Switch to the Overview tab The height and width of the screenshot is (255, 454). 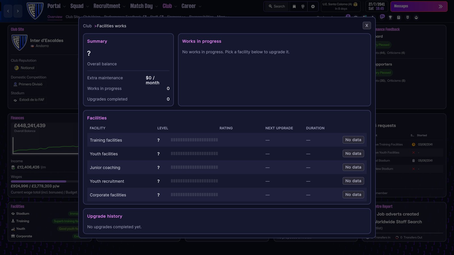[x=55, y=17]
